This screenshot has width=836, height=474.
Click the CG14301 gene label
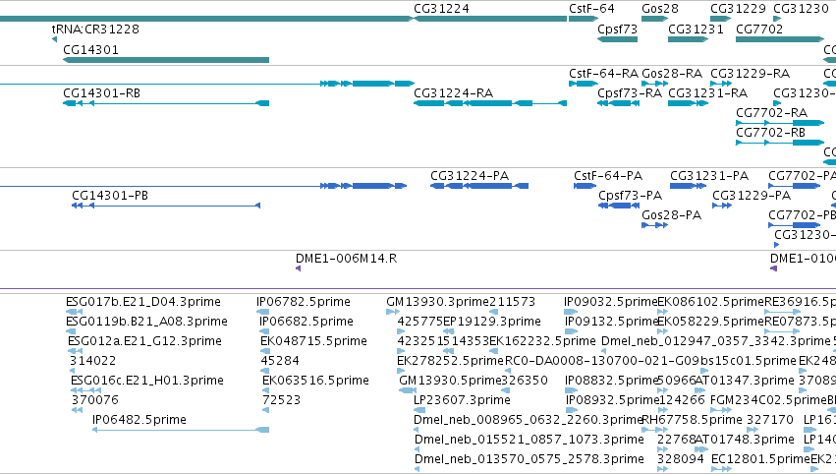tap(90, 49)
